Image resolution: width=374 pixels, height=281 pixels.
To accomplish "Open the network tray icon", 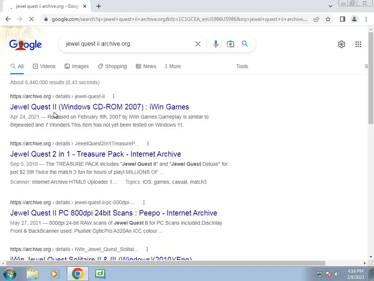I will (x=319, y=274).
